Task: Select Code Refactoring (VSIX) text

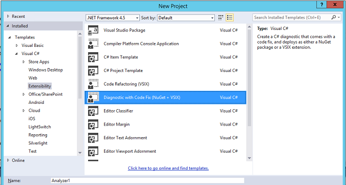Action: pos(126,84)
